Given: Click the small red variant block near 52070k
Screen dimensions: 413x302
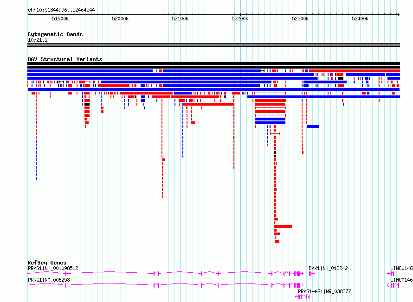Looking at the screenshot, I should point(163,160).
